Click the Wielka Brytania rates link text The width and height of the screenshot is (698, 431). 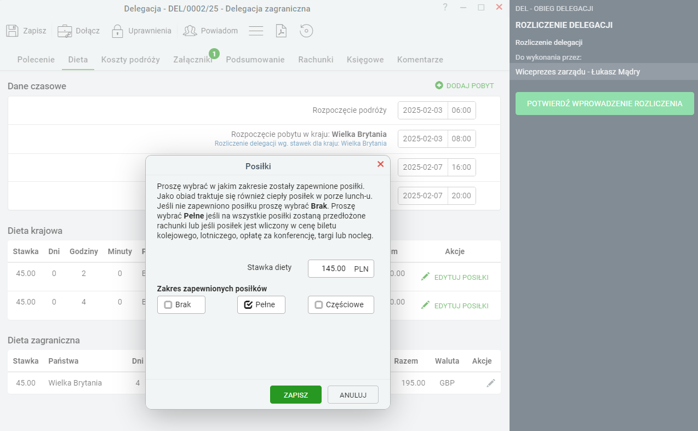click(x=301, y=143)
